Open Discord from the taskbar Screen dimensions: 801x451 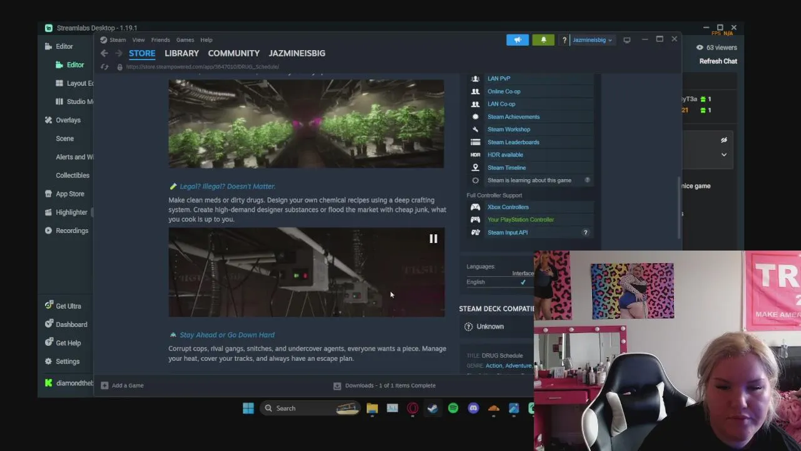click(x=473, y=408)
